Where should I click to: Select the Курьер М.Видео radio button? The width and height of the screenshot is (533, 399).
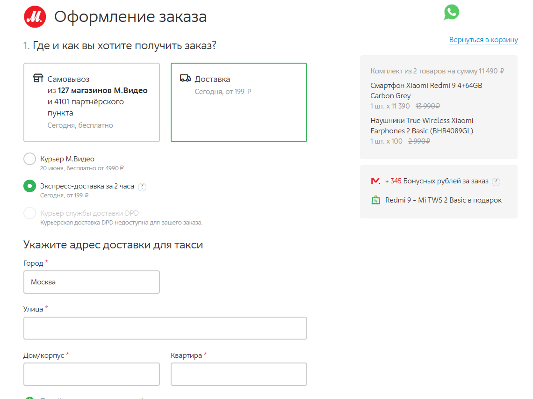coord(29,159)
